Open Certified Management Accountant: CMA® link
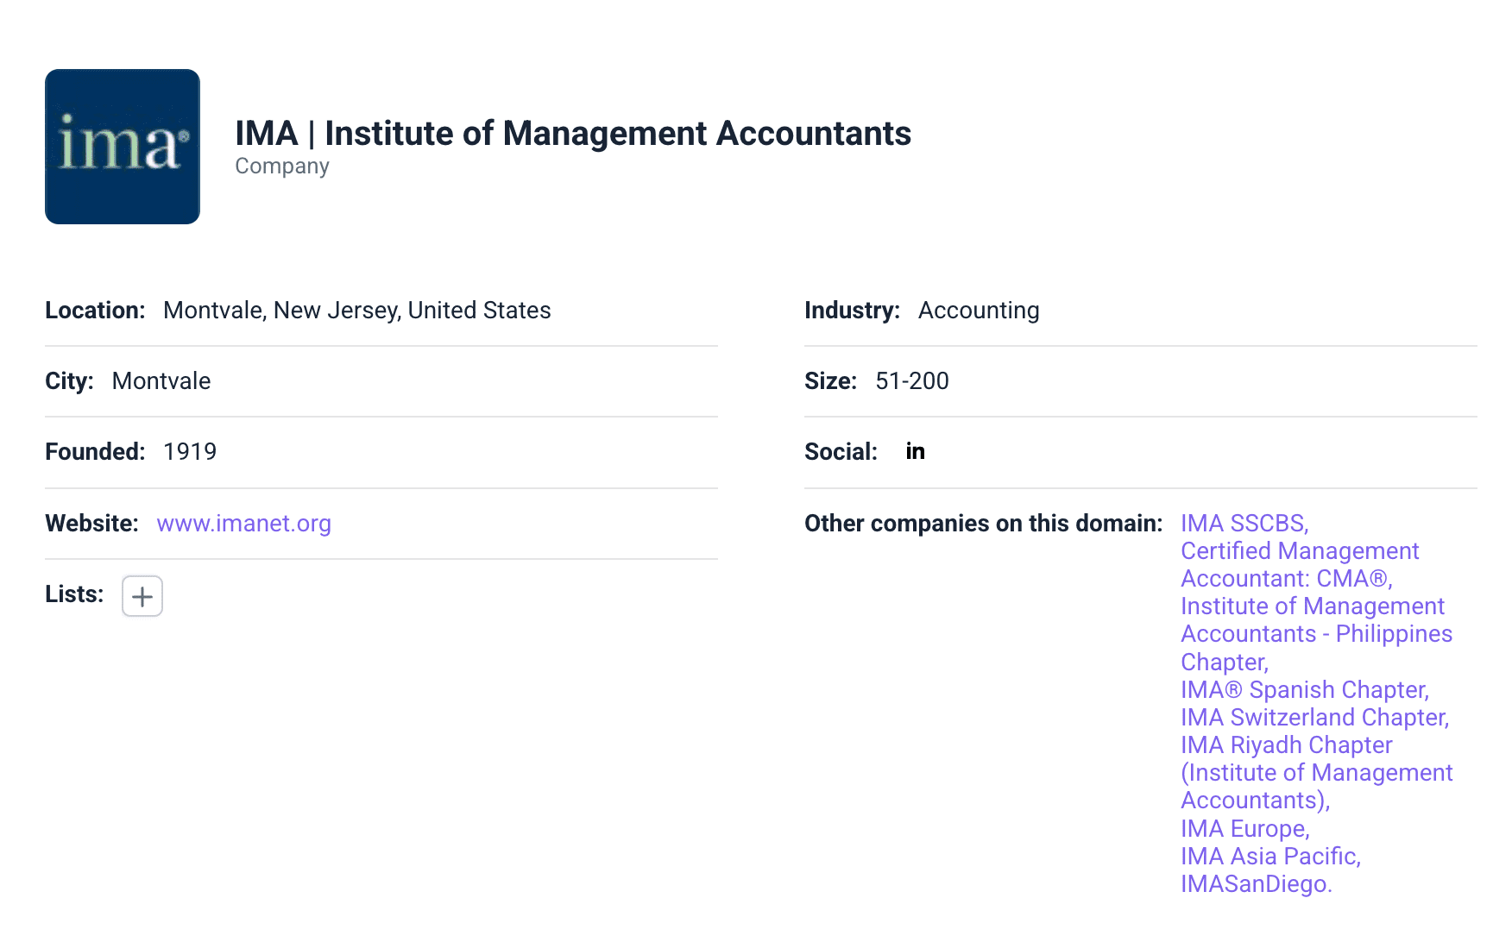Screen dimensions: 1512x942 pyautogui.click(x=1300, y=565)
